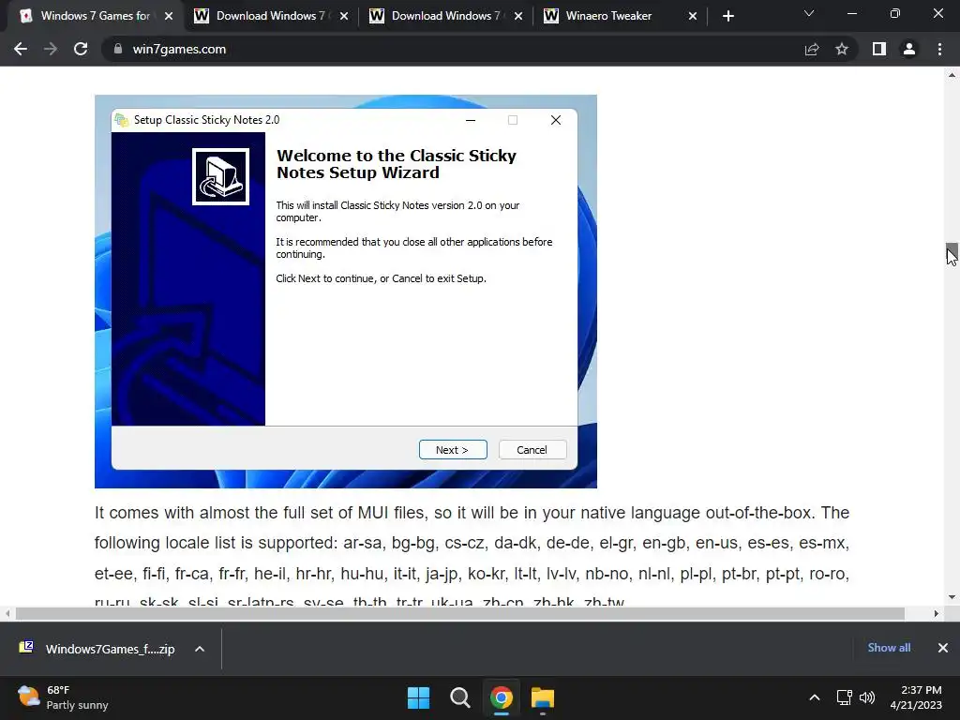Show hidden system tray icons
This screenshot has height=720, width=960.
click(815, 697)
